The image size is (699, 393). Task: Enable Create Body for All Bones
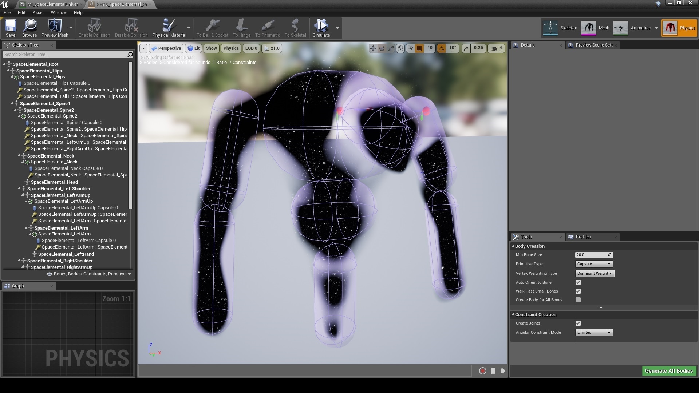578,300
